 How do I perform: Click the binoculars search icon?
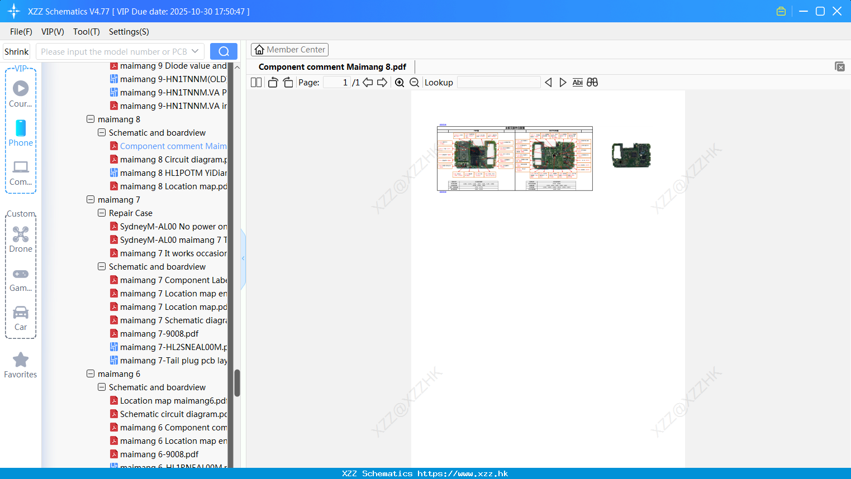tap(592, 82)
